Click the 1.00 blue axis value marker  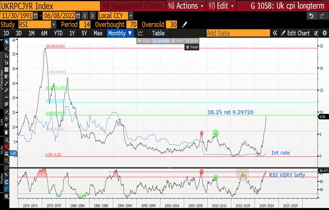tap(13, 153)
